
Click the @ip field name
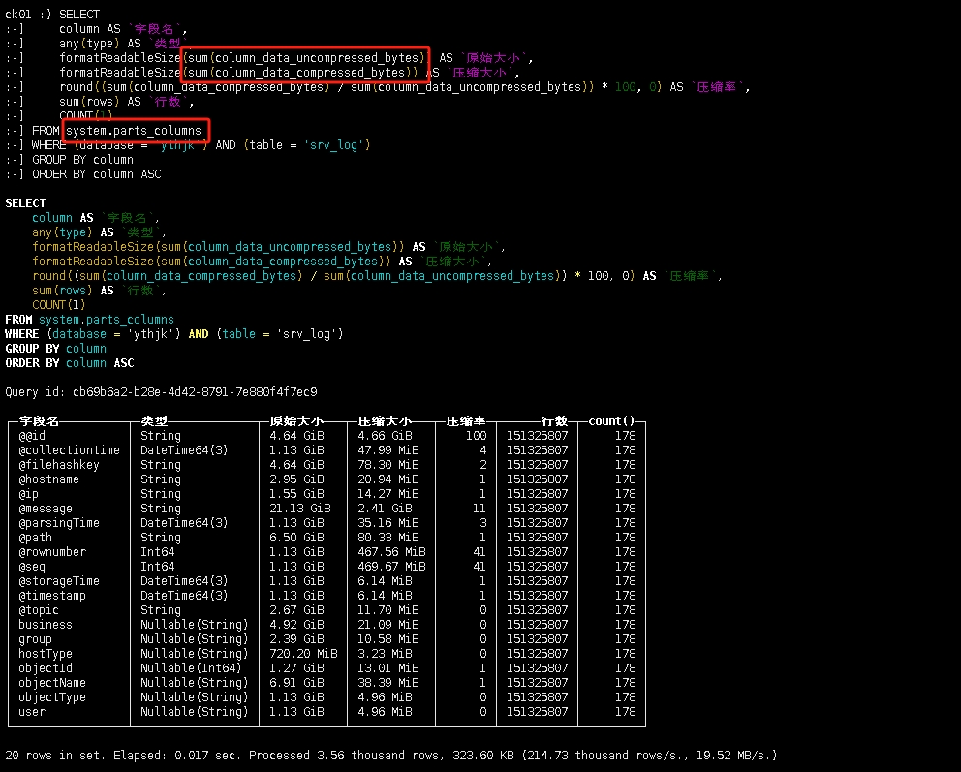point(28,494)
